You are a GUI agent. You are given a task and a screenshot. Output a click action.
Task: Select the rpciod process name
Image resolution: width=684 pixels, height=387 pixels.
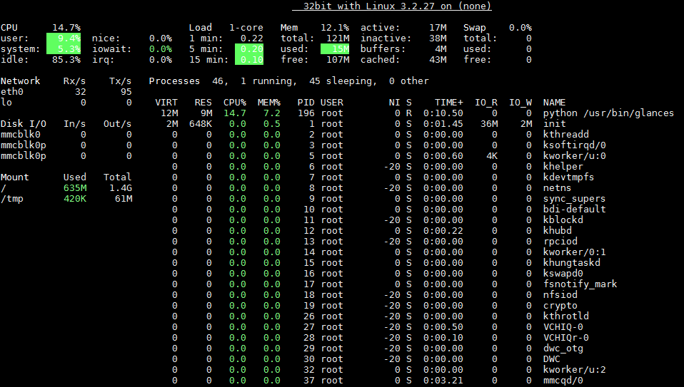coord(560,242)
